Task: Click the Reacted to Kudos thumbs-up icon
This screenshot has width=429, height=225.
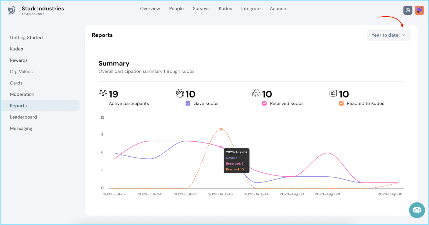Action: tap(333, 93)
